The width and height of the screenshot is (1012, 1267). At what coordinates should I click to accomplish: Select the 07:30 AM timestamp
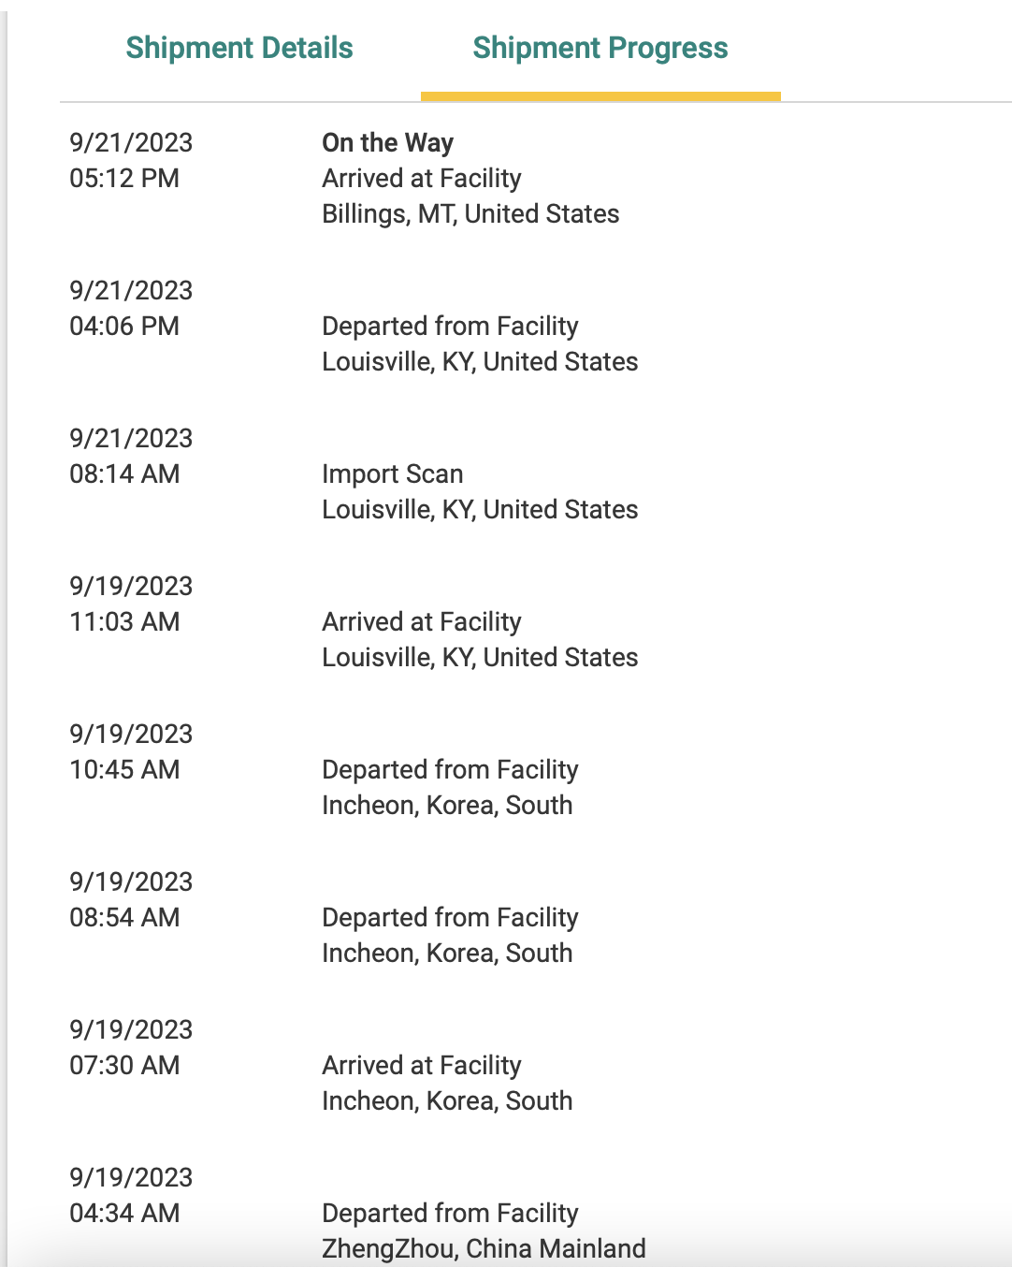pyautogui.click(x=124, y=1065)
